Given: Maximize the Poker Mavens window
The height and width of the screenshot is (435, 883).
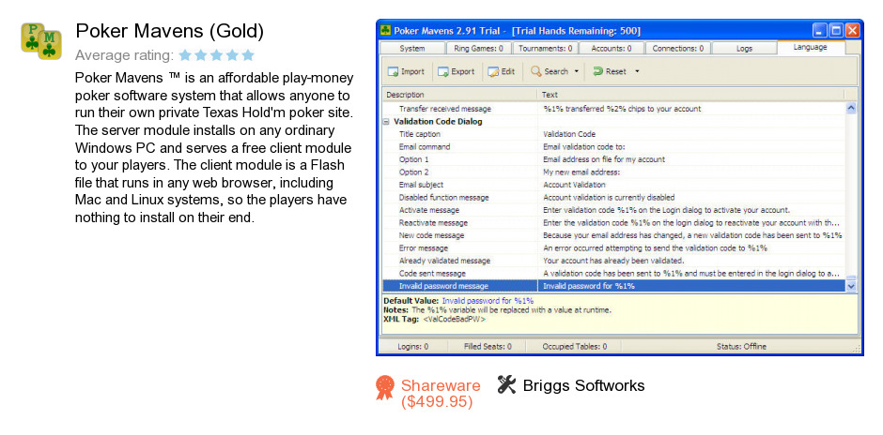Looking at the screenshot, I should [836, 30].
